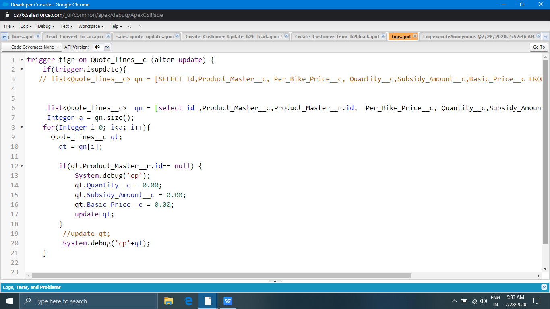The height and width of the screenshot is (309, 550).
Task: Close the sales_quote_update.apxc tab
Action: (x=178, y=36)
